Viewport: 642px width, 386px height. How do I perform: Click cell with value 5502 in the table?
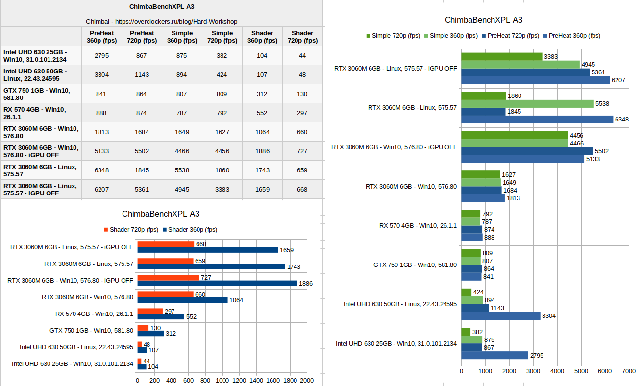[142, 151]
